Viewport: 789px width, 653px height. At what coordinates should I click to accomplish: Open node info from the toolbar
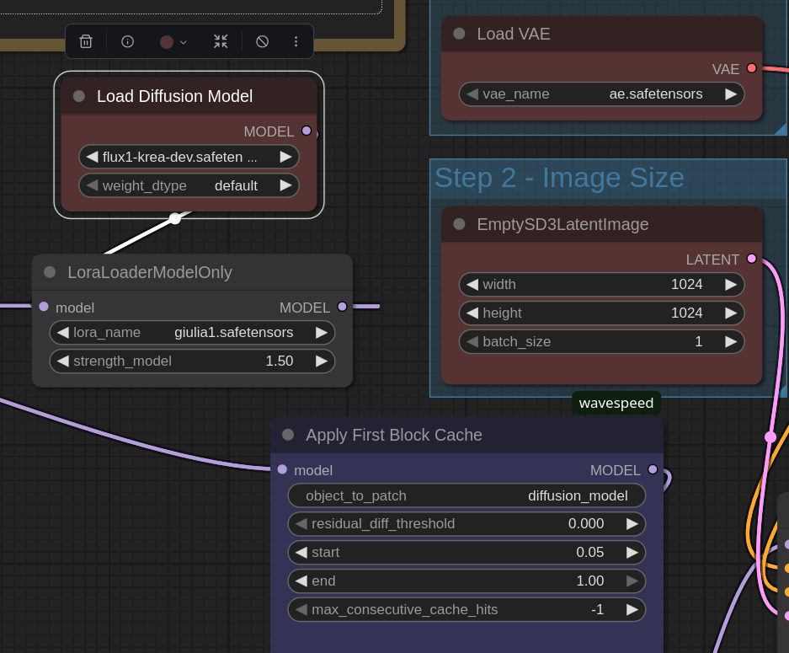[x=127, y=41]
